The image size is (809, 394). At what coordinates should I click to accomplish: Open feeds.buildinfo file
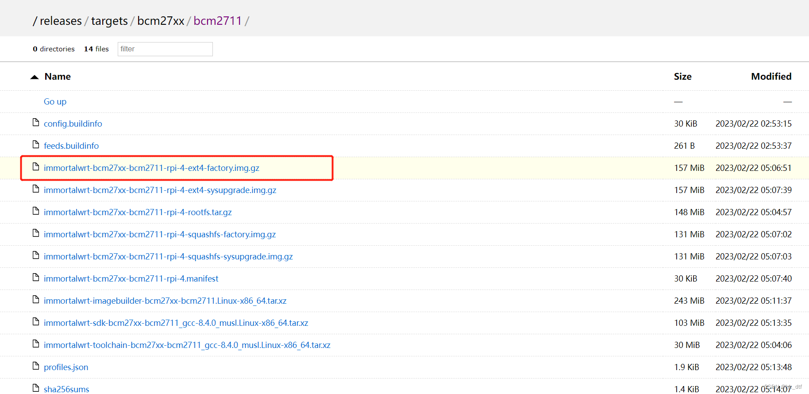pos(71,146)
